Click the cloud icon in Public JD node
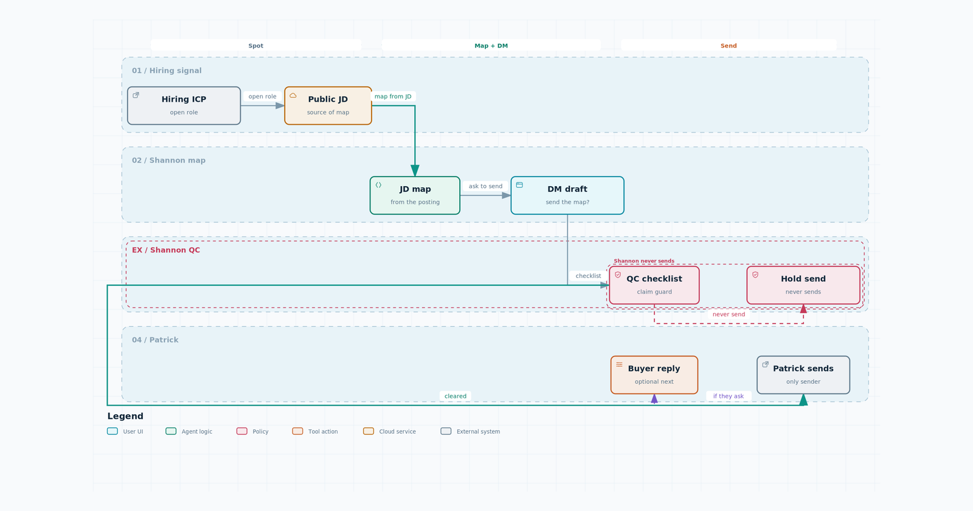 (293, 95)
